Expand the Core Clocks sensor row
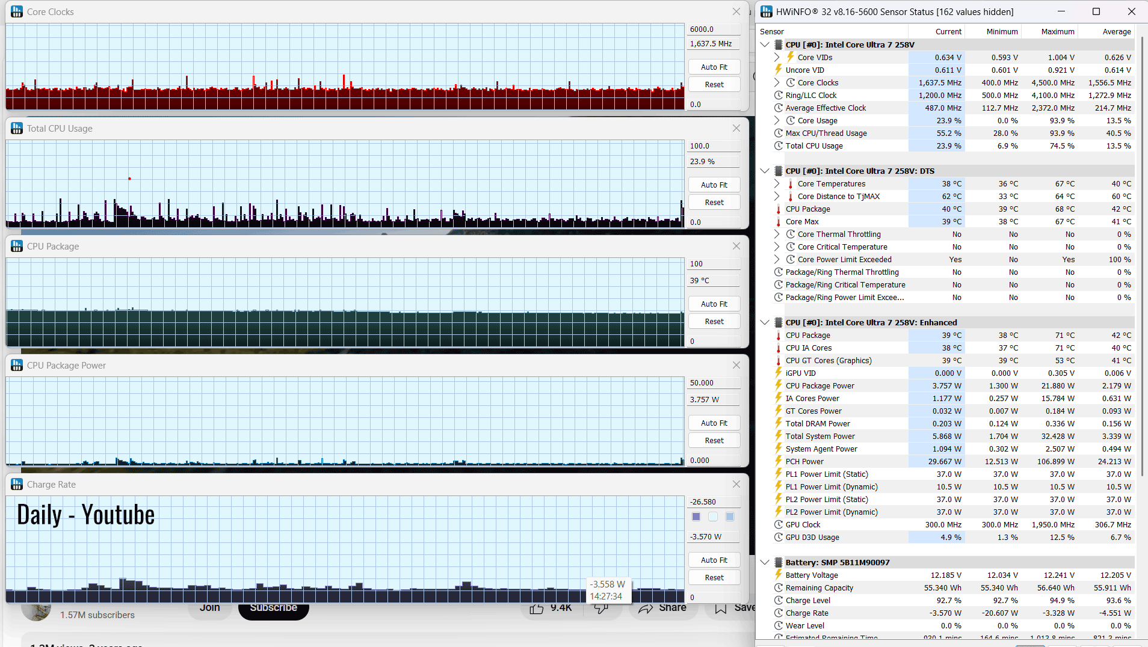Image resolution: width=1148 pixels, height=647 pixels. [777, 82]
